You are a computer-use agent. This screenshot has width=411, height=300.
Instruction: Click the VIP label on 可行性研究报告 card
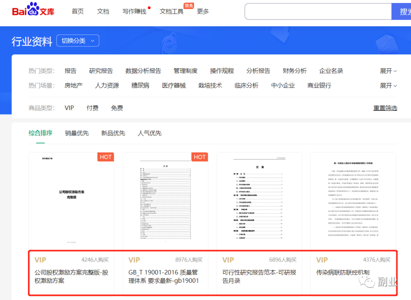(x=228, y=260)
